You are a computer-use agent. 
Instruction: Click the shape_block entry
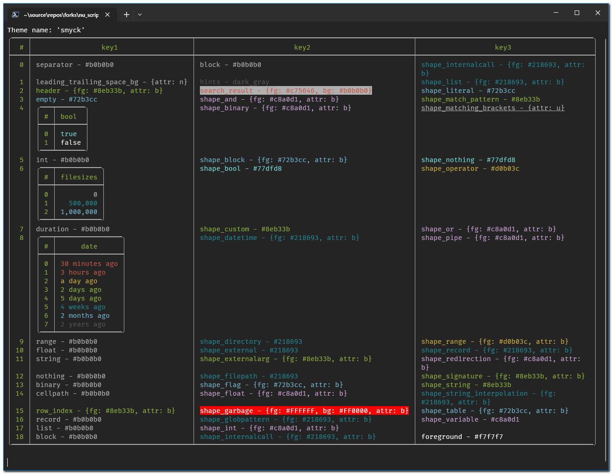point(274,160)
